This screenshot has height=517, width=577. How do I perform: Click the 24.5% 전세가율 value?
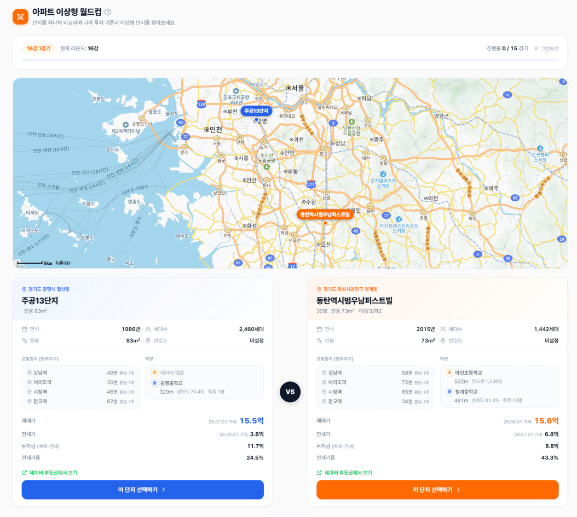coord(255,458)
